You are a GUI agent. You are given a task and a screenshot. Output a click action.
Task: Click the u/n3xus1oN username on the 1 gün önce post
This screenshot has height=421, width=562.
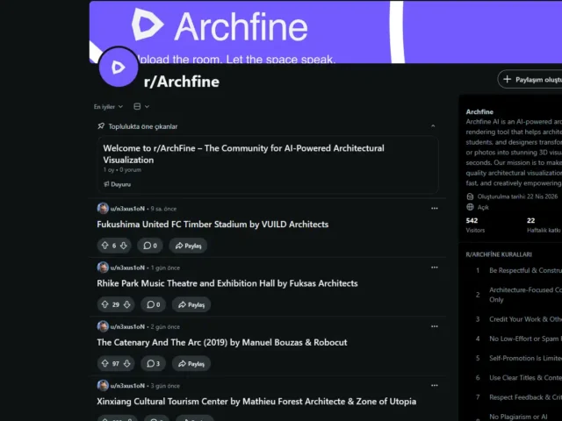point(127,268)
